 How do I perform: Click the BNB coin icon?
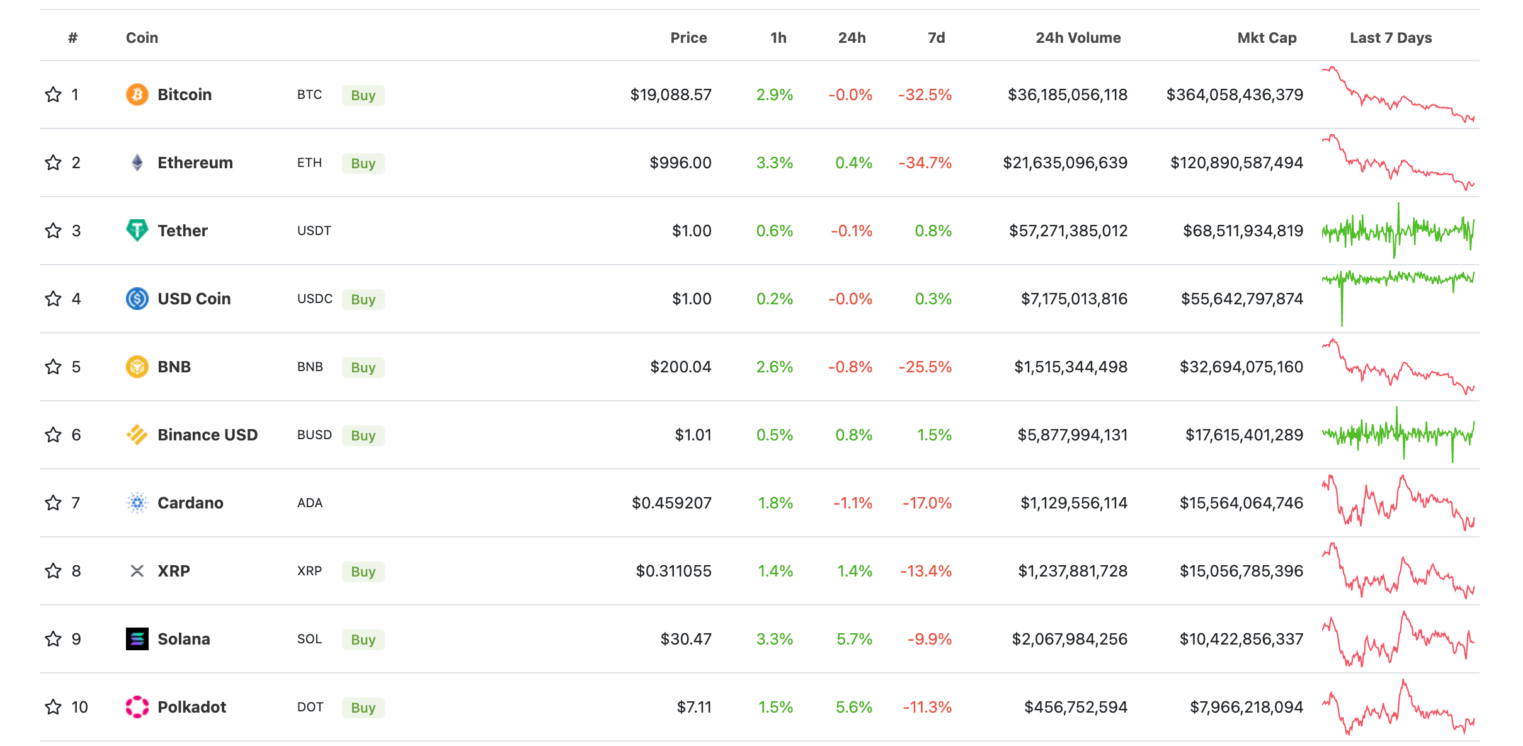click(137, 367)
